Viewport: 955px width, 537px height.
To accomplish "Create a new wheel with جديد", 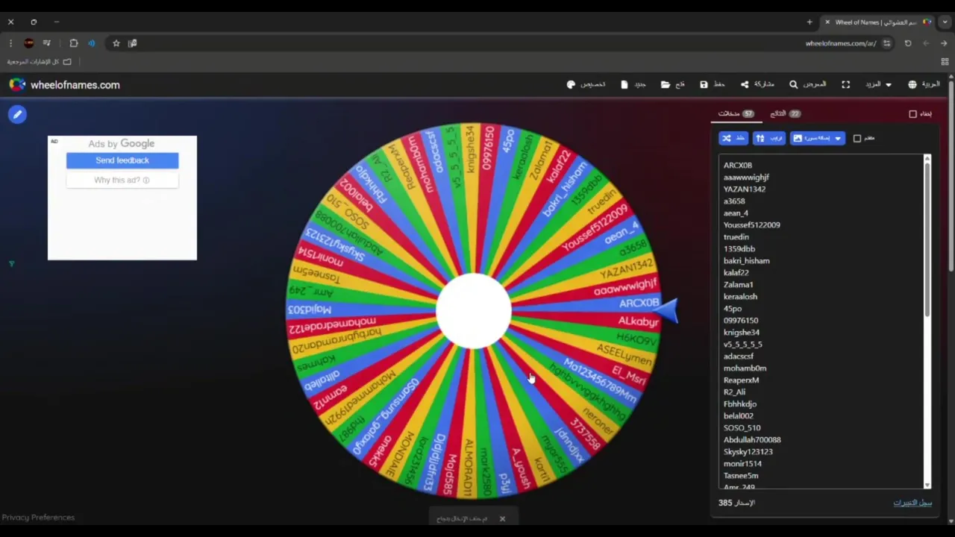I will coord(633,85).
